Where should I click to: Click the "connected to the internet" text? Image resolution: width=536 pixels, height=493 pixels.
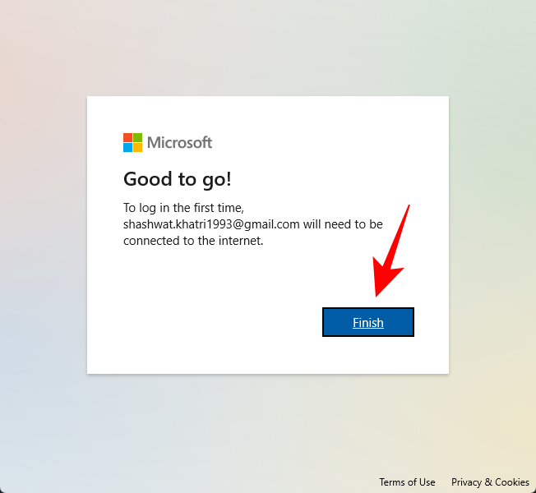[193, 241]
